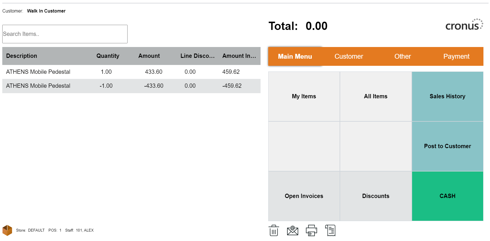Image resolution: width=490 pixels, height=241 pixels.
Task: Select the Other tab
Action: (x=402, y=56)
